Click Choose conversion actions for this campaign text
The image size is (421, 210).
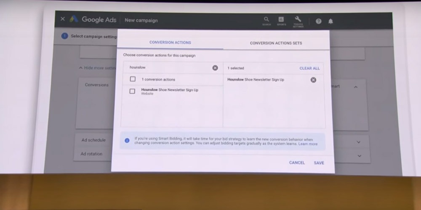tap(159, 55)
